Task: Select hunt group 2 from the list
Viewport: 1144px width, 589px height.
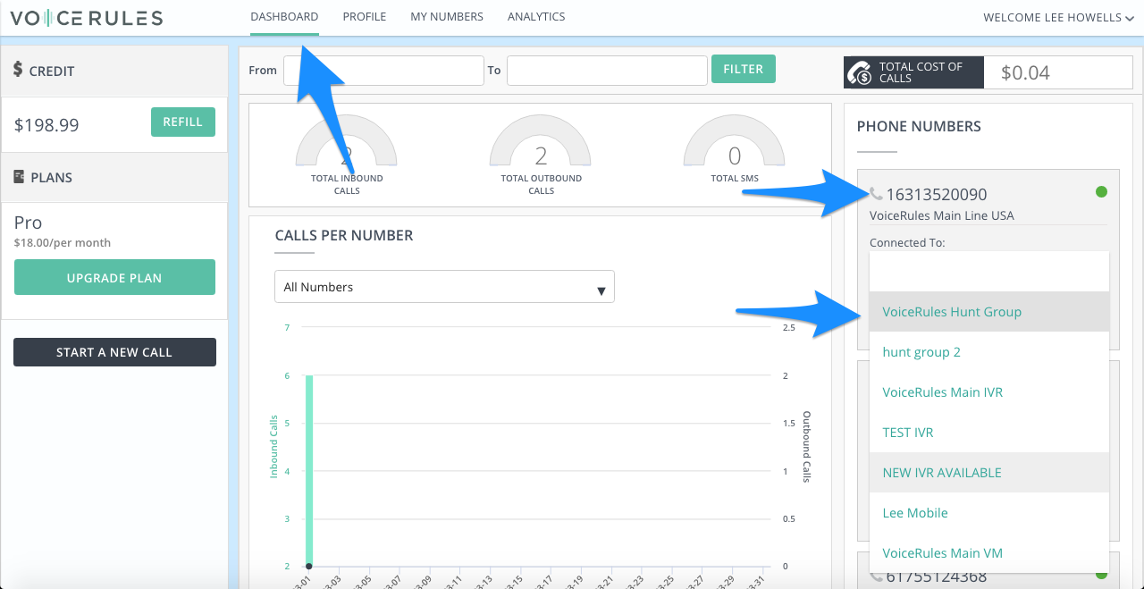Action: point(921,351)
